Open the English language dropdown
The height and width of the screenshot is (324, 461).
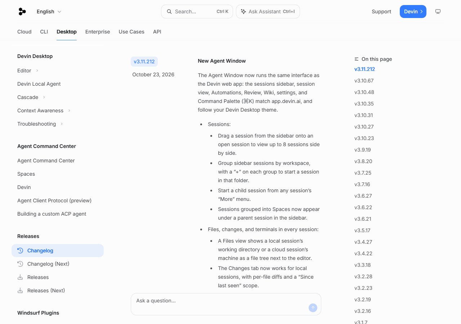pos(49,12)
